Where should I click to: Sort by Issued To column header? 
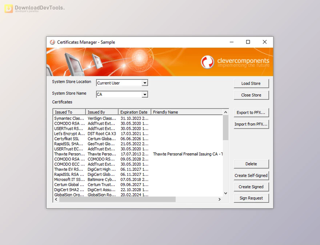point(69,112)
